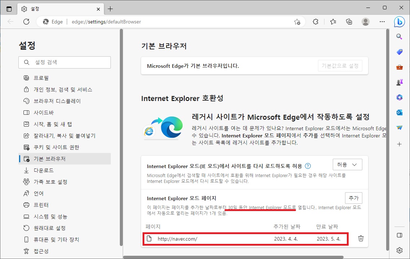Expand the 허용 dropdown for IE mode
The image size is (410, 259).
pos(347,164)
